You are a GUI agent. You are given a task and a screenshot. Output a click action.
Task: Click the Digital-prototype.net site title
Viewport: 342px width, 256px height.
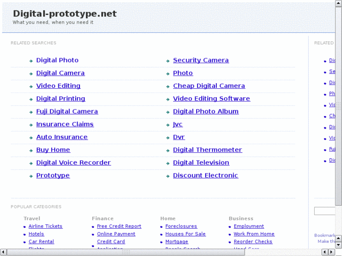pyautogui.click(x=64, y=14)
